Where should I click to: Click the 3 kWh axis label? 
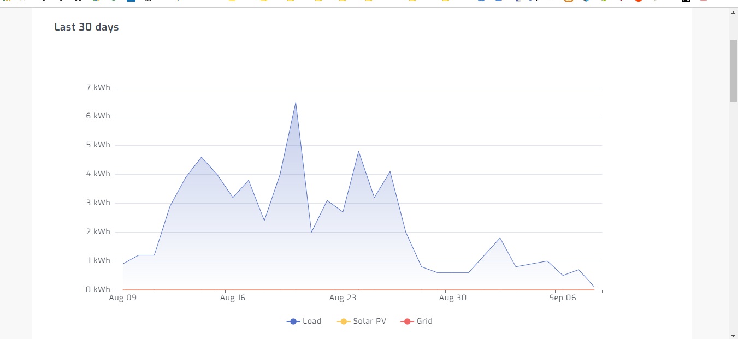tap(98, 203)
